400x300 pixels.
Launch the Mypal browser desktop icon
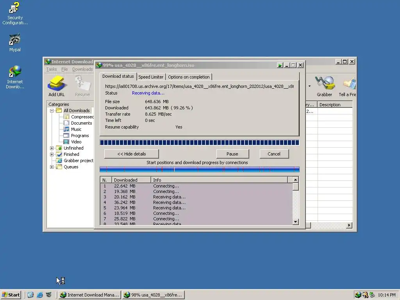coord(15,43)
